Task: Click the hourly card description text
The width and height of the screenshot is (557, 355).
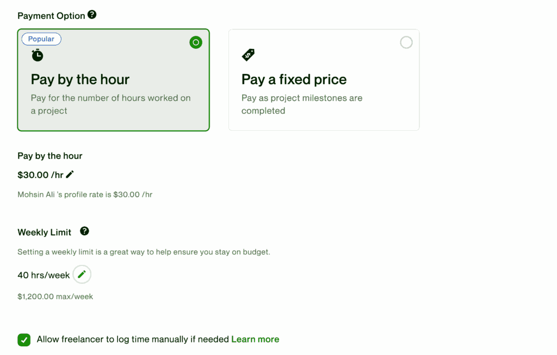Action: click(111, 104)
